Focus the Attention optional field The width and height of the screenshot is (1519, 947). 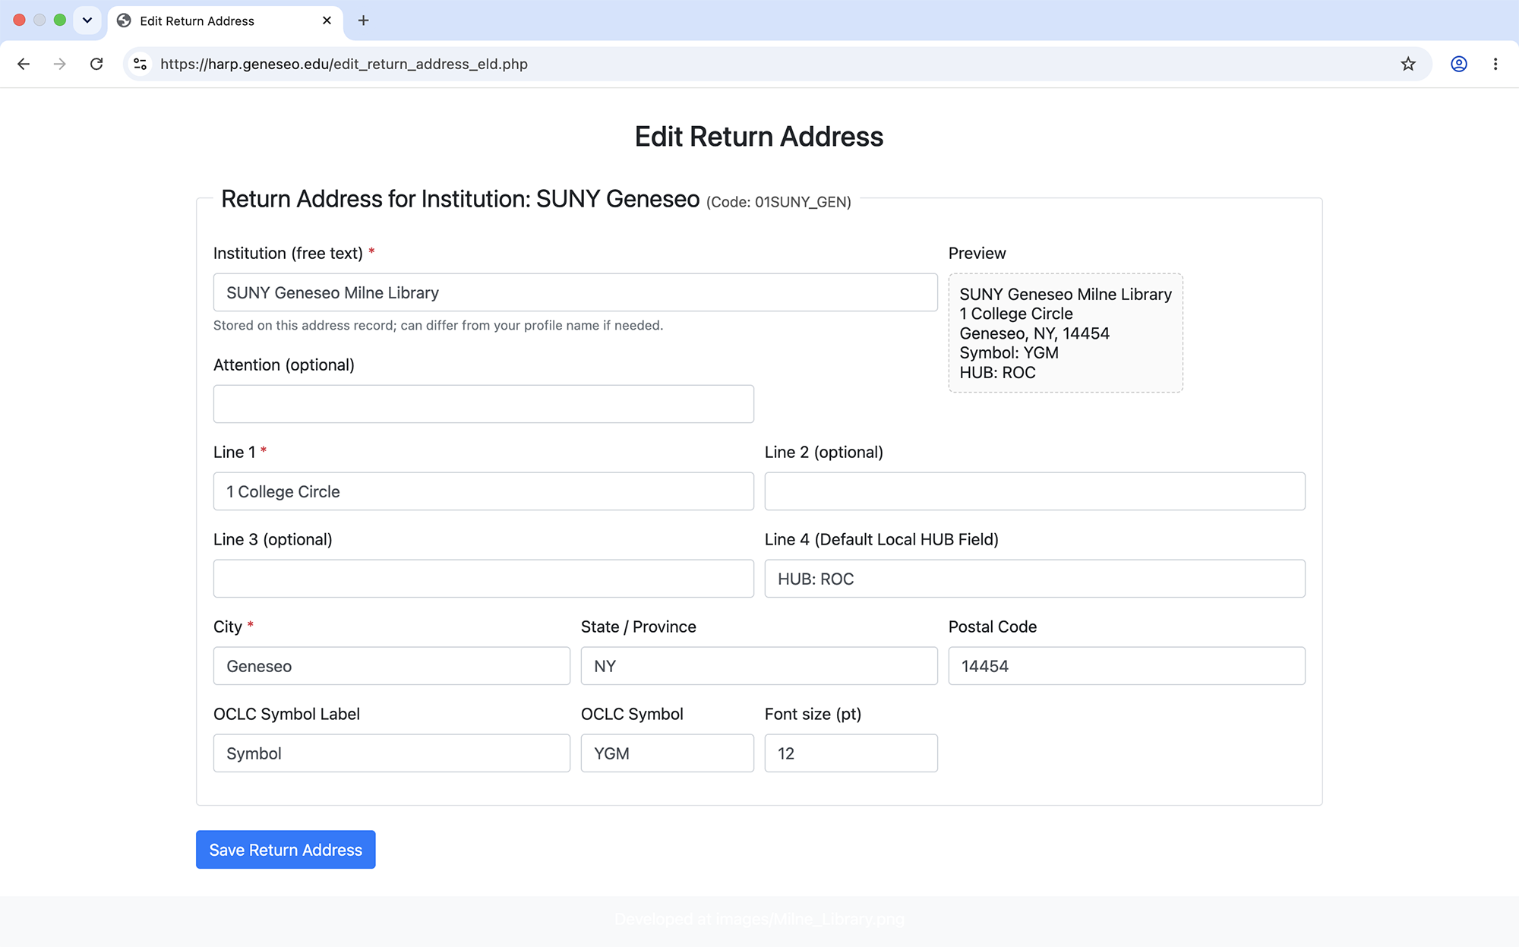click(x=484, y=404)
